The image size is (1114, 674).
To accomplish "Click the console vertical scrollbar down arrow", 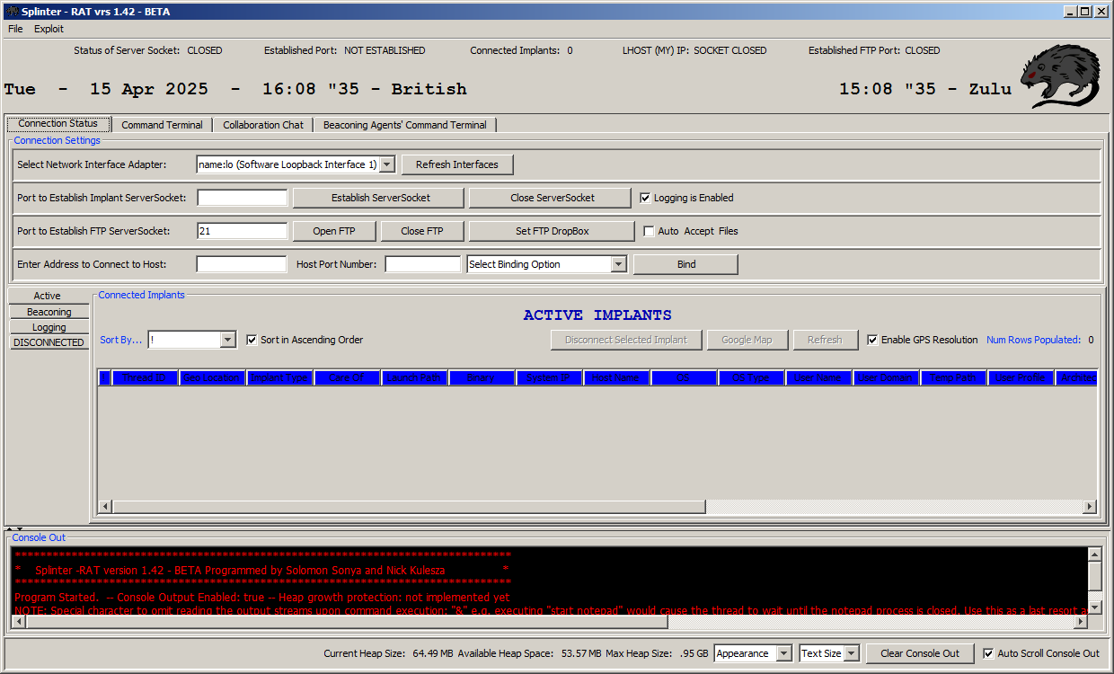I will pos(1093,607).
